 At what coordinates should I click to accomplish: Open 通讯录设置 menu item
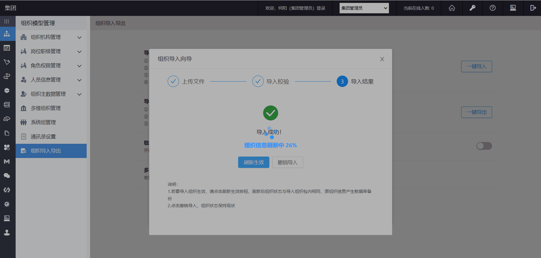pyautogui.click(x=51, y=137)
